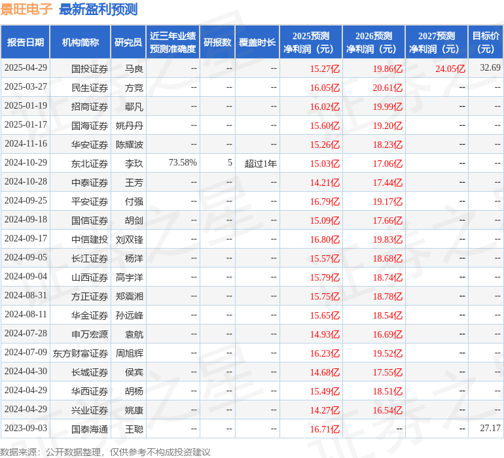Click the 14.93亿 forecast value
Image resolution: width=504 pixels, height=458 pixels.
coord(325,334)
